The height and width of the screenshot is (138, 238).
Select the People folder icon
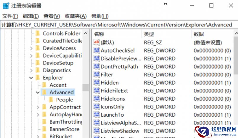click(51, 100)
